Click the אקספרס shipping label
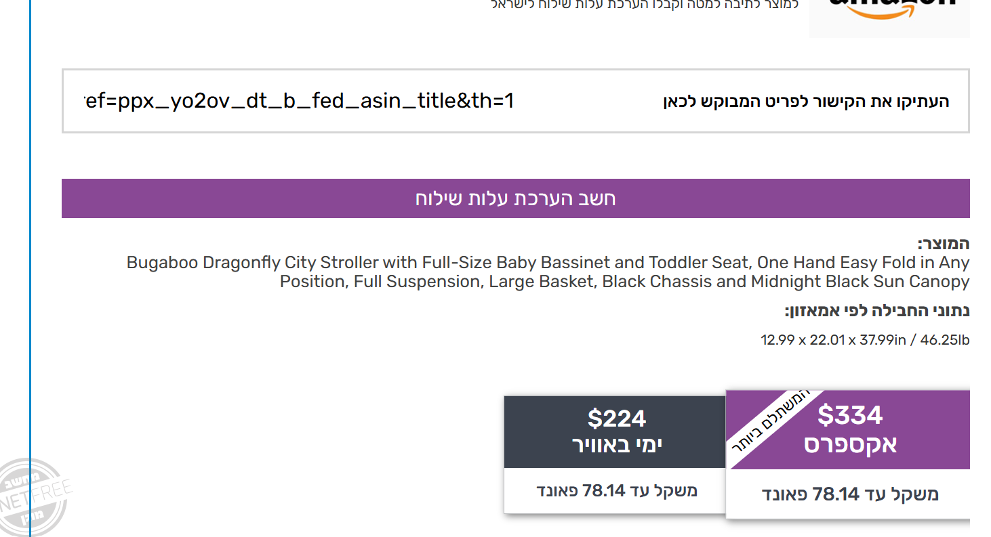991x537 pixels. (850, 444)
